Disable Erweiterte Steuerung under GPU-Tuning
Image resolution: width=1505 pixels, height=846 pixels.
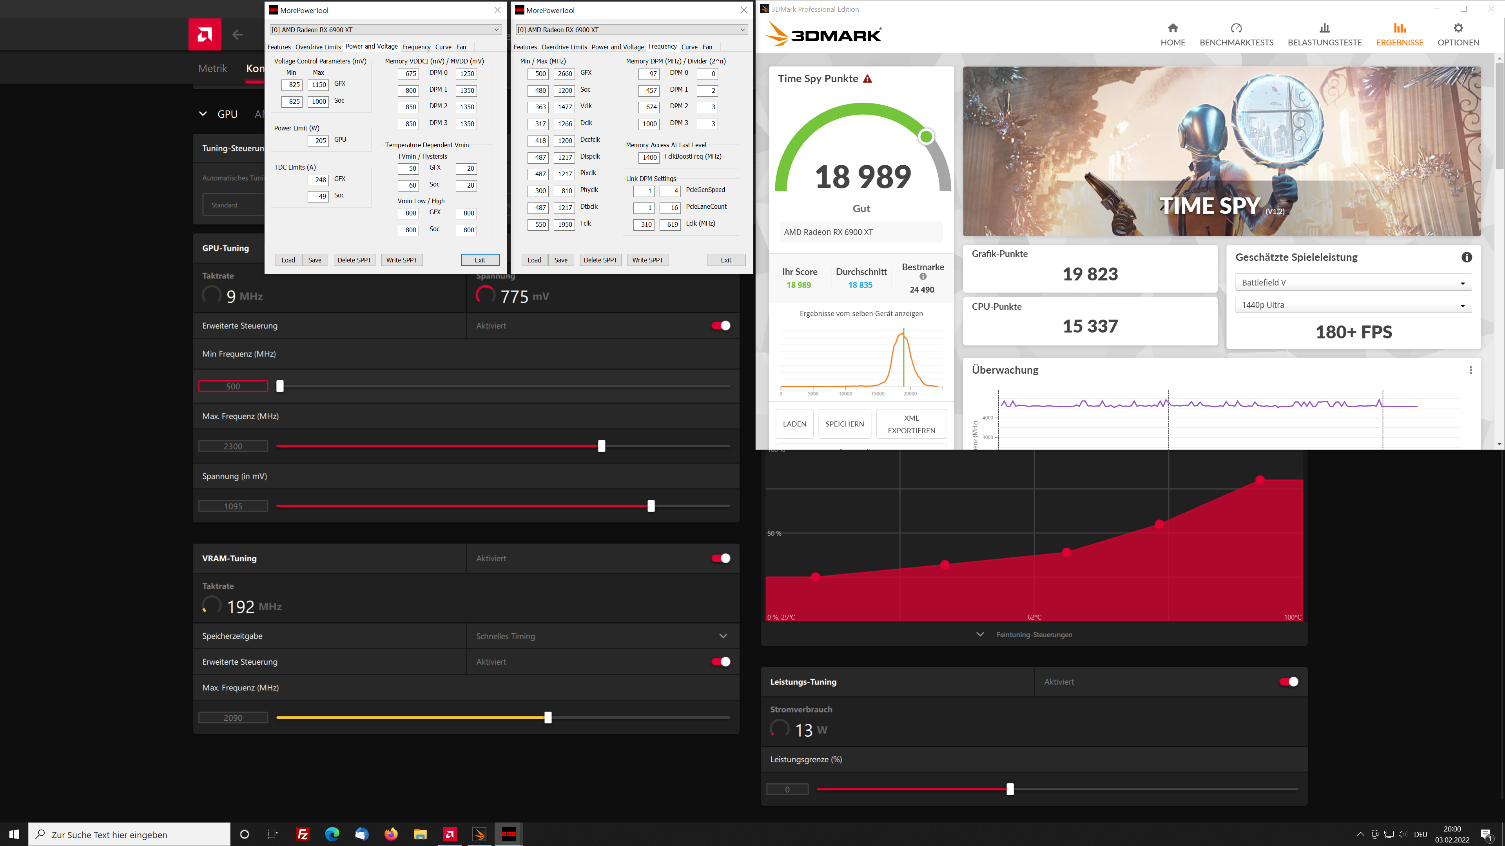[x=720, y=325]
